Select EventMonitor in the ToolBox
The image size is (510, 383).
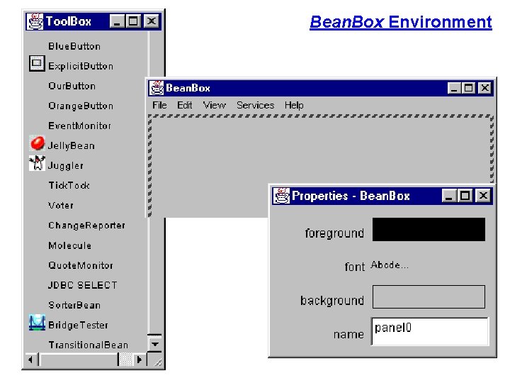click(79, 126)
